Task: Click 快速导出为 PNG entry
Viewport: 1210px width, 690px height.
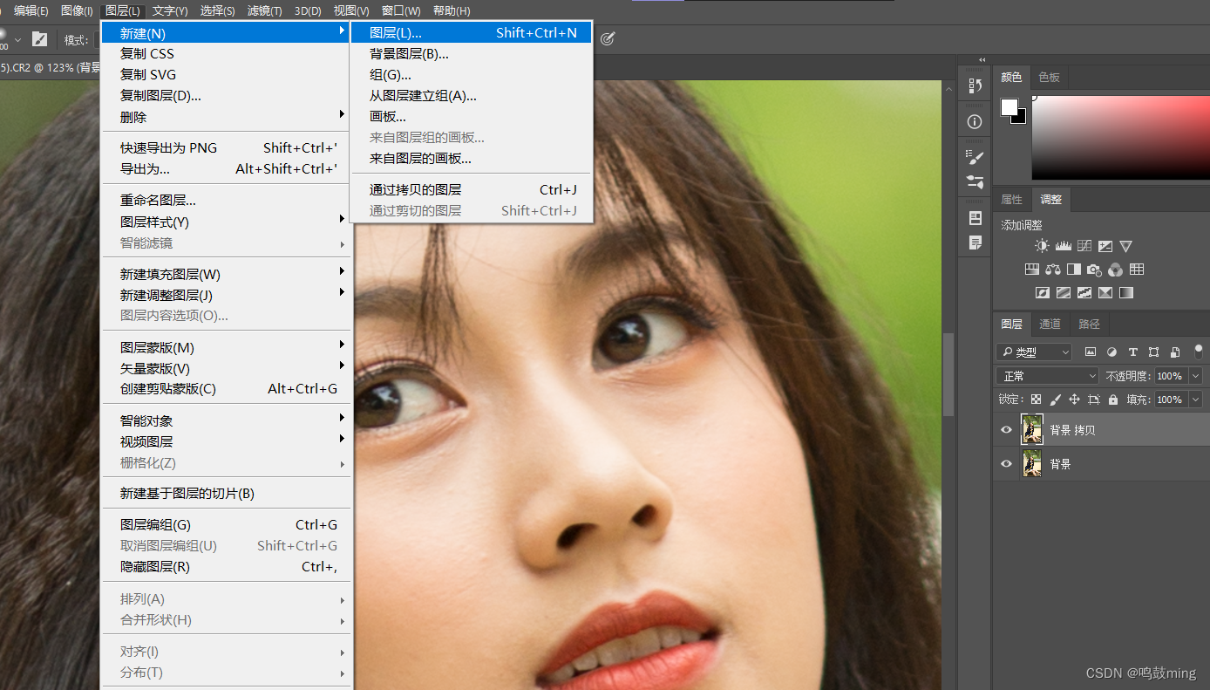Action: (x=227, y=148)
